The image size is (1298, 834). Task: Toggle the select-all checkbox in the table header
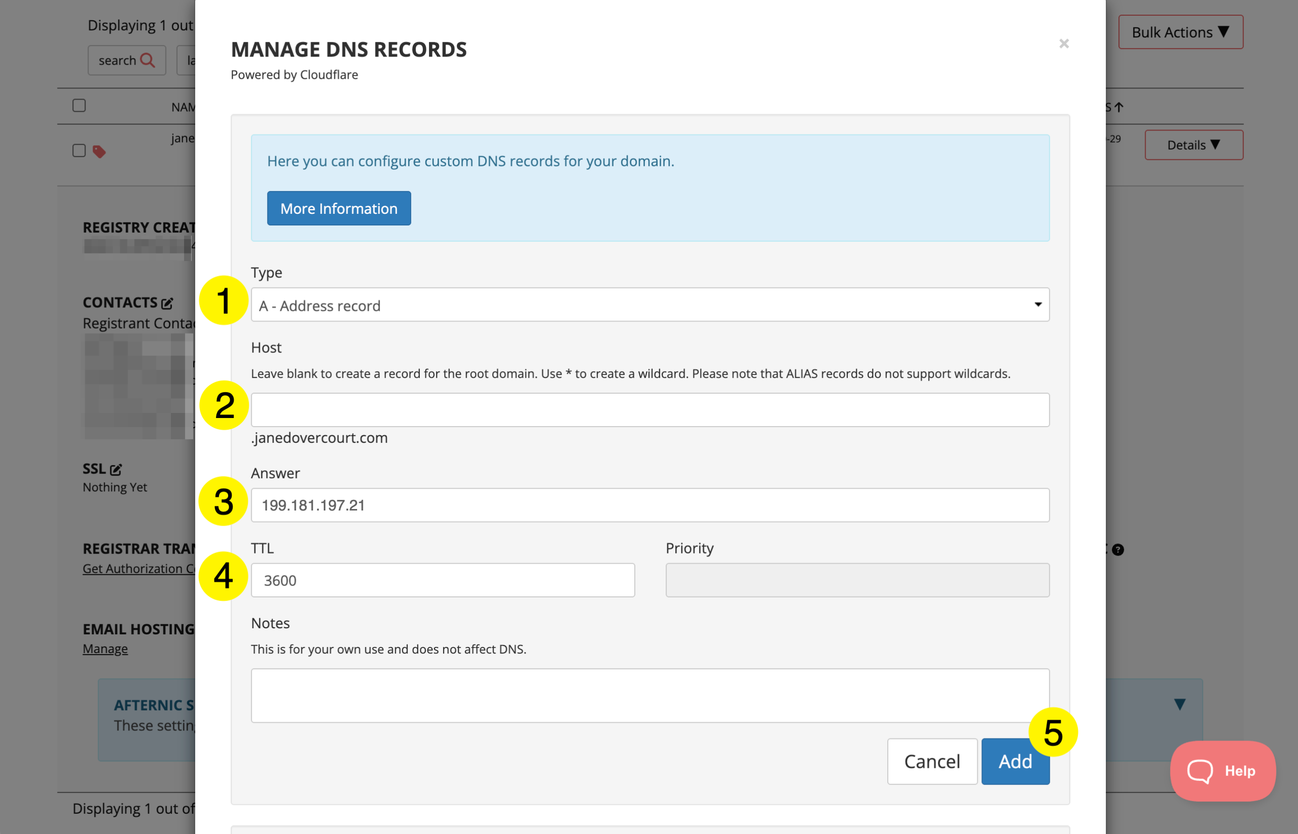coord(79,106)
